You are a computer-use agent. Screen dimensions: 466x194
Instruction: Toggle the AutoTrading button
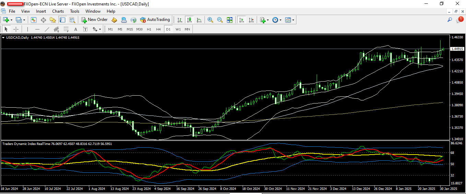pos(155,20)
